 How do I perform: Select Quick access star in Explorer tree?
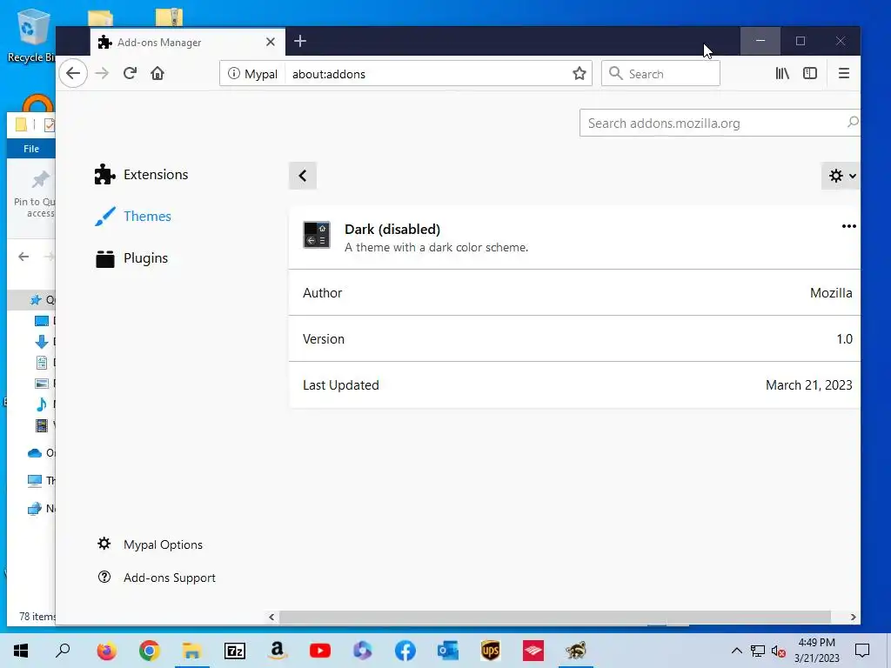pyautogui.click(x=35, y=300)
